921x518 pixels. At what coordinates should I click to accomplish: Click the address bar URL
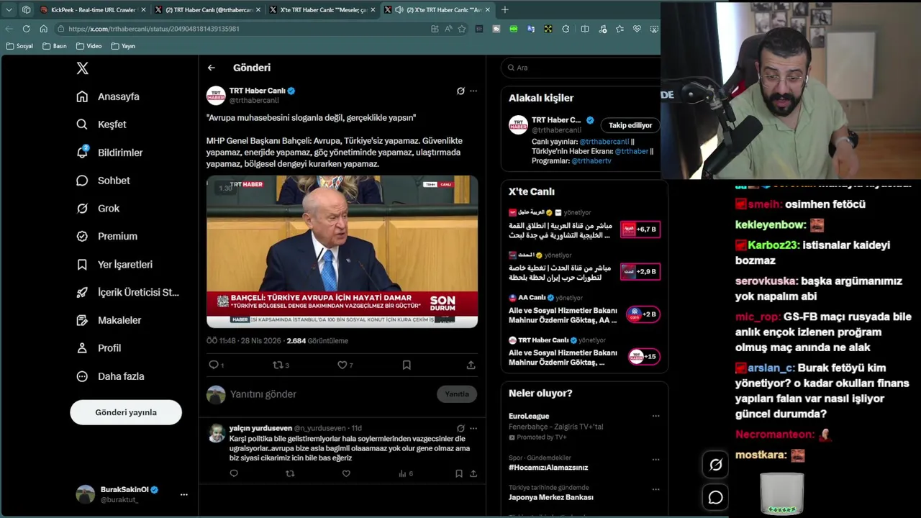(154, 29)
